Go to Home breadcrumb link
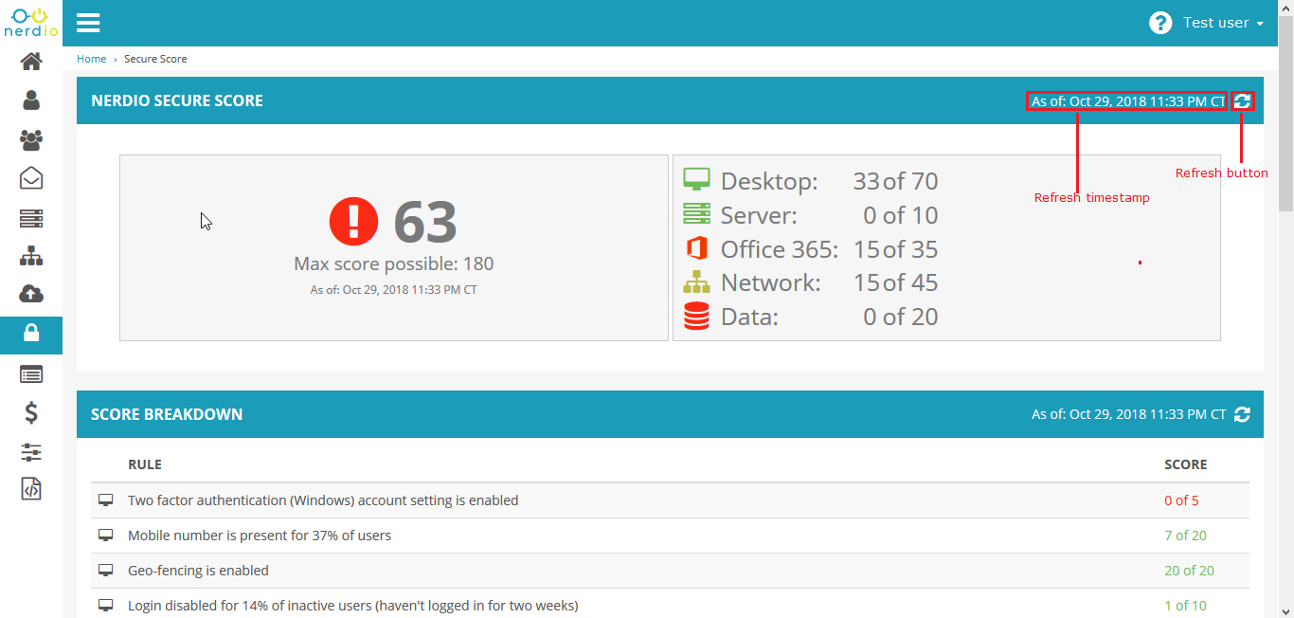The image size is (1294, 618). 92,59
